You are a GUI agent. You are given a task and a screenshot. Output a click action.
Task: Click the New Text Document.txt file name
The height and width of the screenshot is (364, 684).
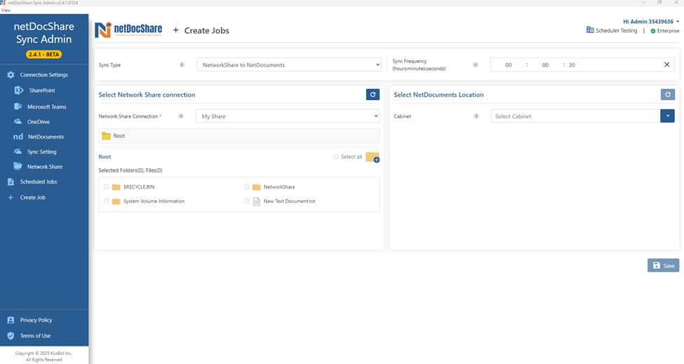point(289,201)
